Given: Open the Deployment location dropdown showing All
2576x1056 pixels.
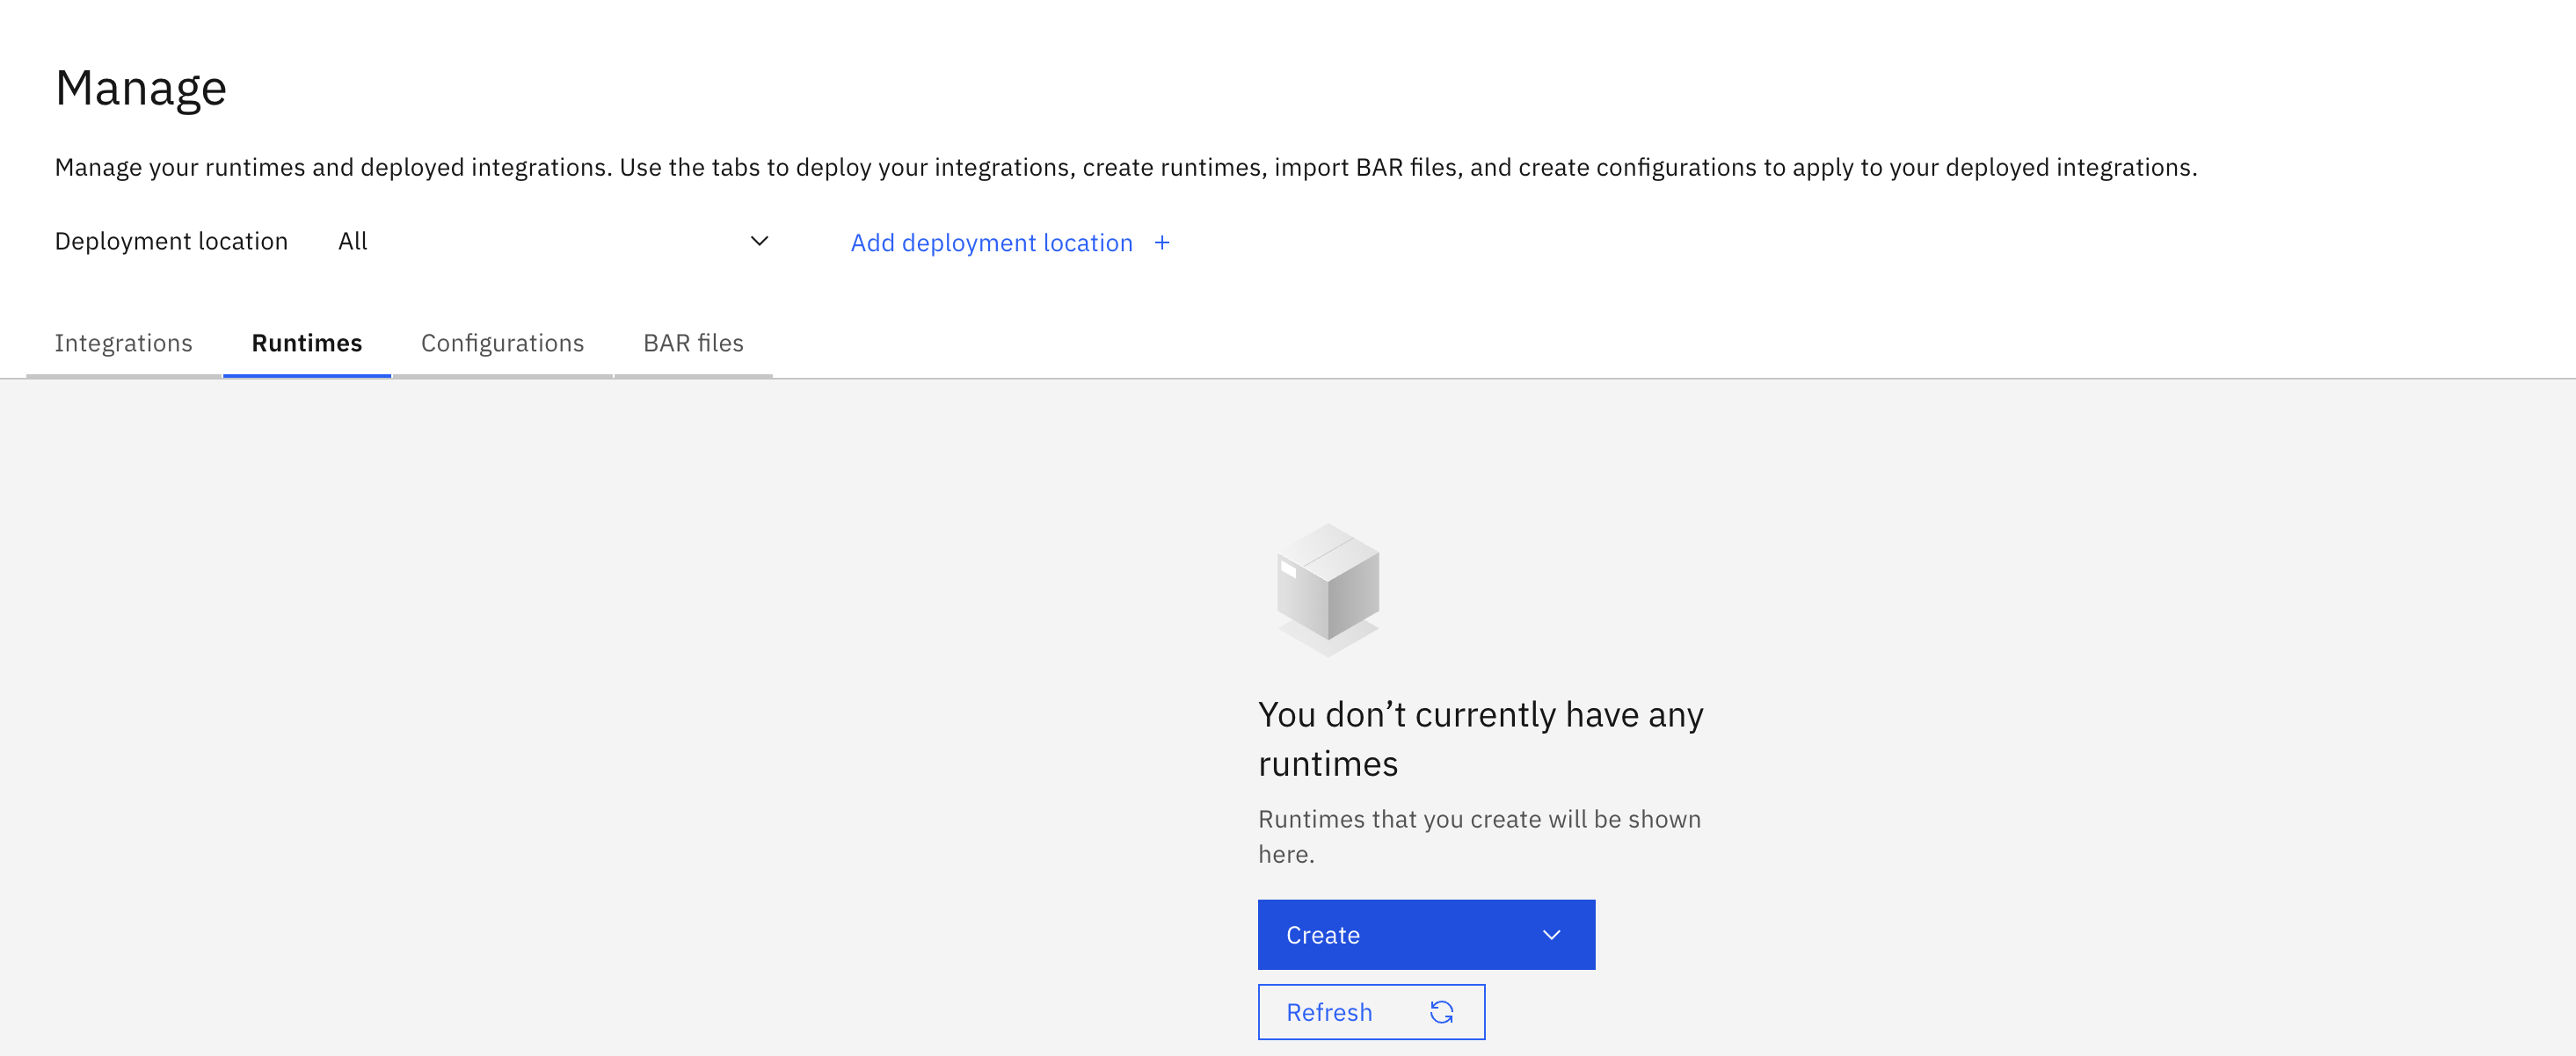Looking at the screenshot, I should click(x=552, y=242).
